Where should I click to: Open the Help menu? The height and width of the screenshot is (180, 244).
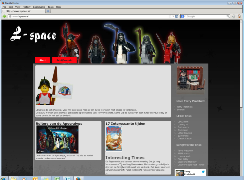point(58,7)
